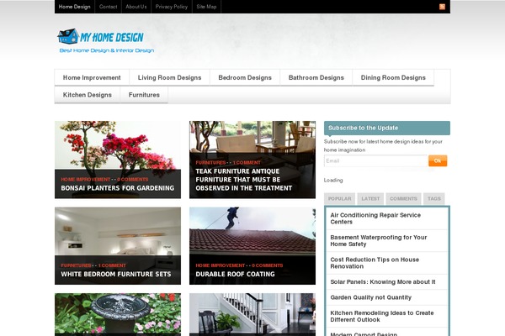
Task: Select Bedroom Designs category
Action: pos(245,77)
